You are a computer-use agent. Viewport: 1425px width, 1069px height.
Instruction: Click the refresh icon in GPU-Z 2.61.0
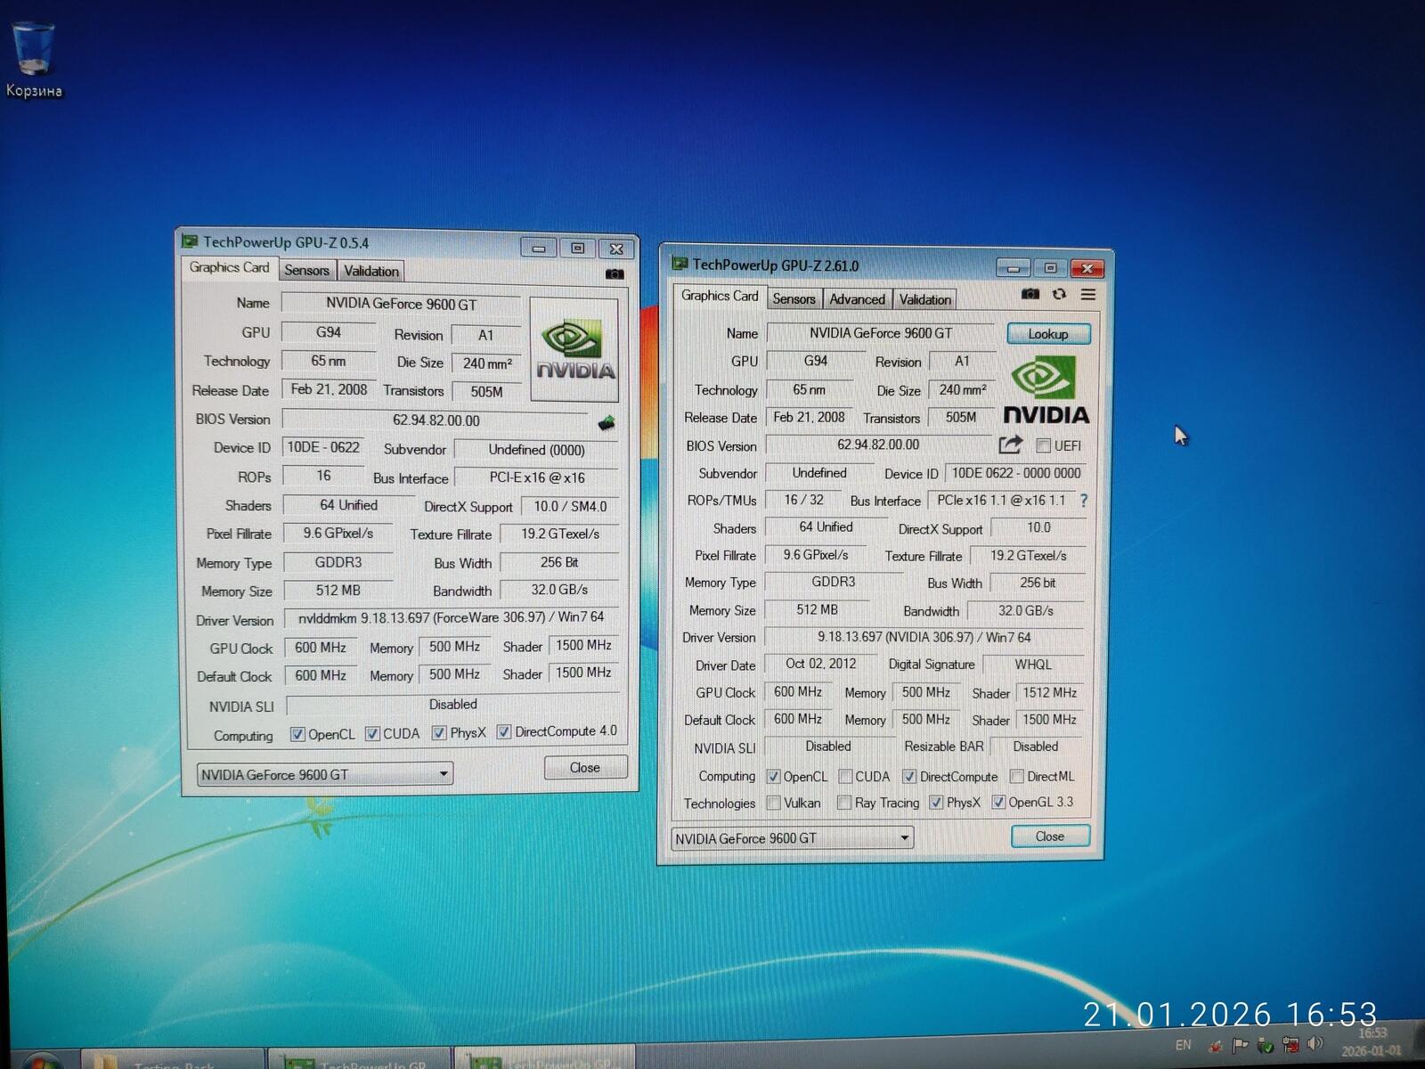click(x=1059, y=294)
